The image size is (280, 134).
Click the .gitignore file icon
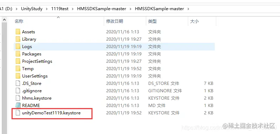click(x=18, y=91)
